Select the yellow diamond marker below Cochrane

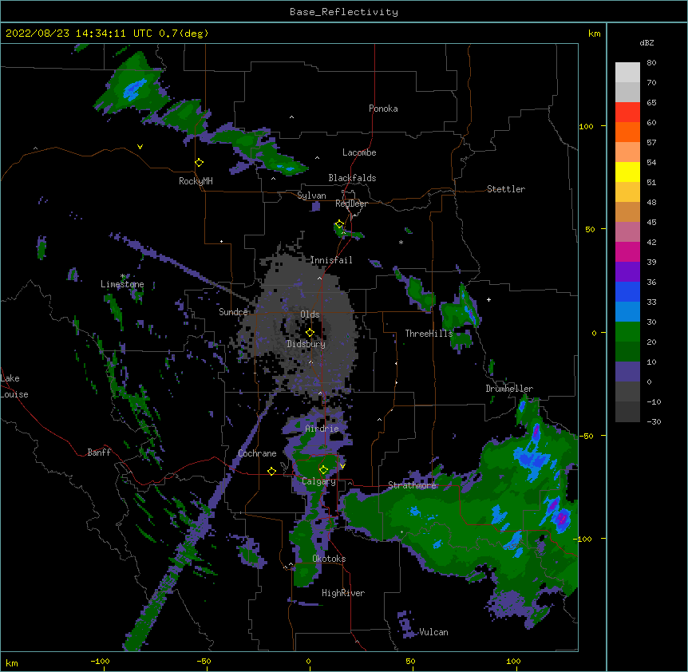[271, 471]
